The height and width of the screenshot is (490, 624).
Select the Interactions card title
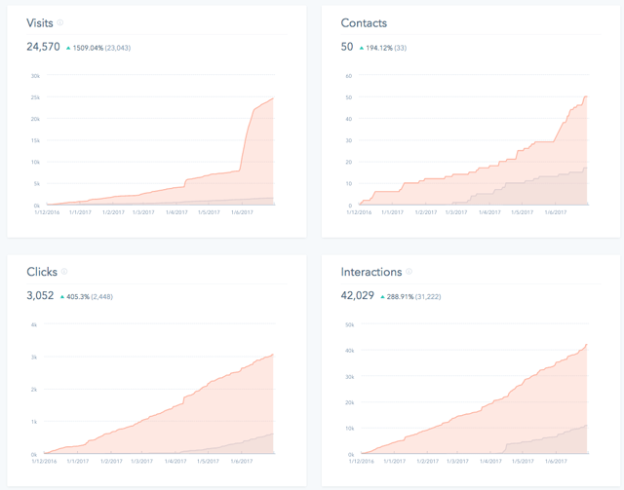click(371, 272)
